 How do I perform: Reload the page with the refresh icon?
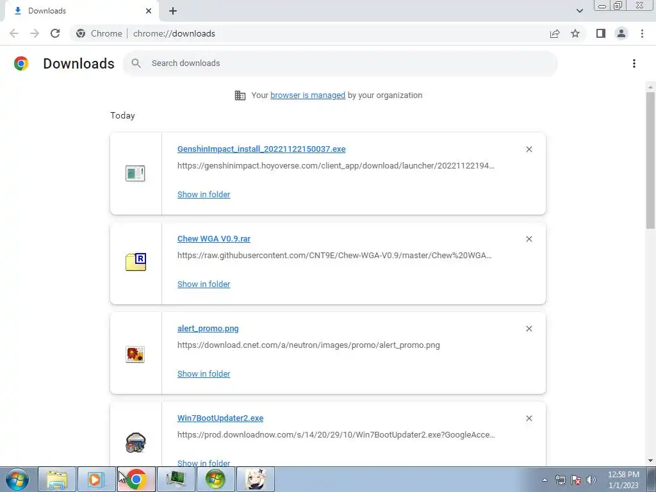tap(55, 33)
